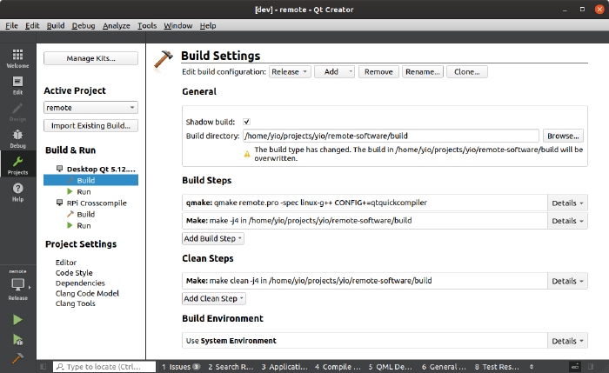
Task: Open Help mode in sidebar
Action: tap(17, 191)
